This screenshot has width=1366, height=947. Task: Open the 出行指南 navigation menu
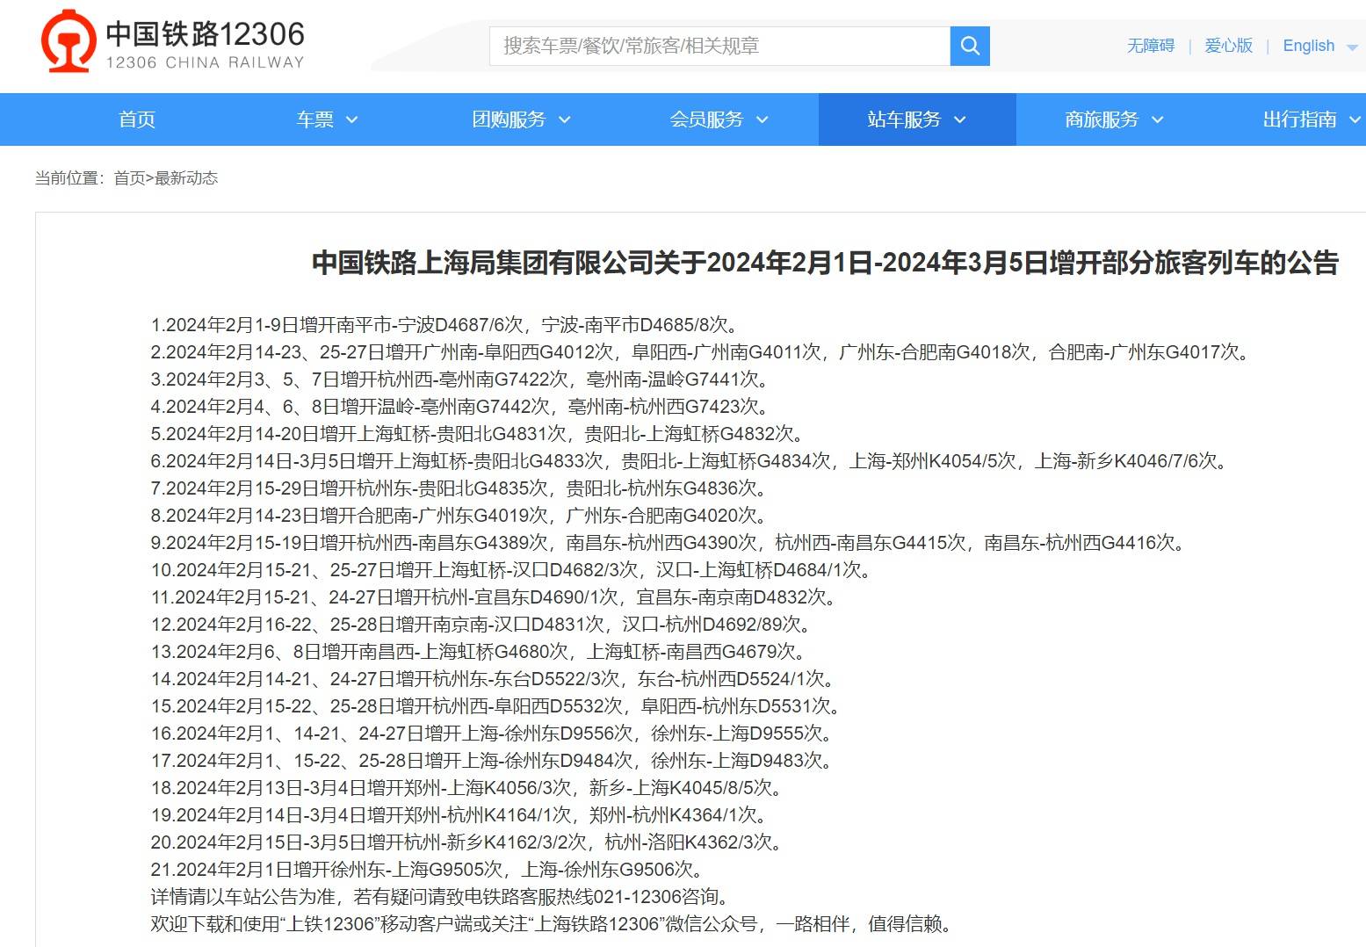pos(1299,119)
